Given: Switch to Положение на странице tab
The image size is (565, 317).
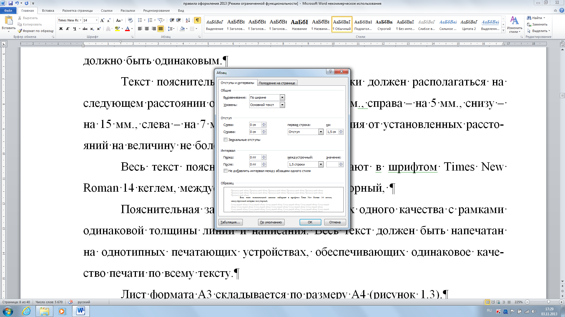Looking at the screenshot, I should point(277,83).
